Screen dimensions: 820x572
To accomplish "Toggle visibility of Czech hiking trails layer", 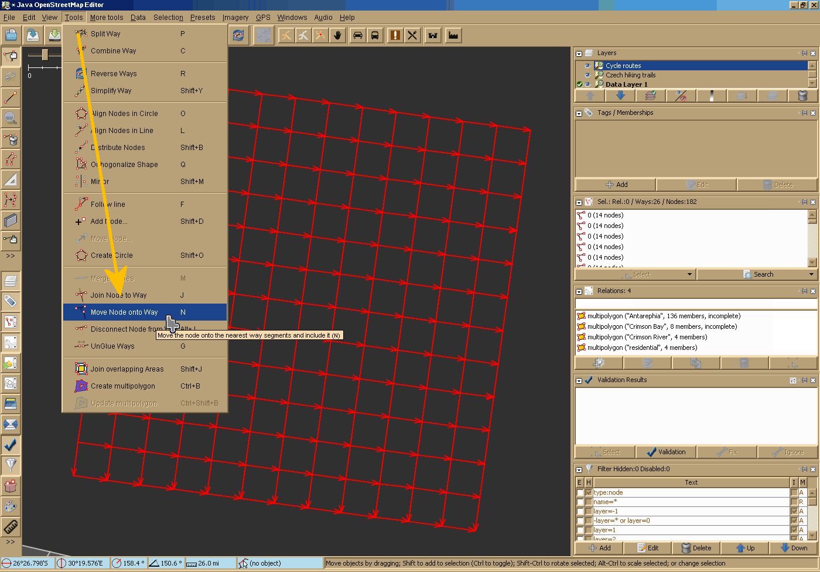I will [x=587, y=75].
